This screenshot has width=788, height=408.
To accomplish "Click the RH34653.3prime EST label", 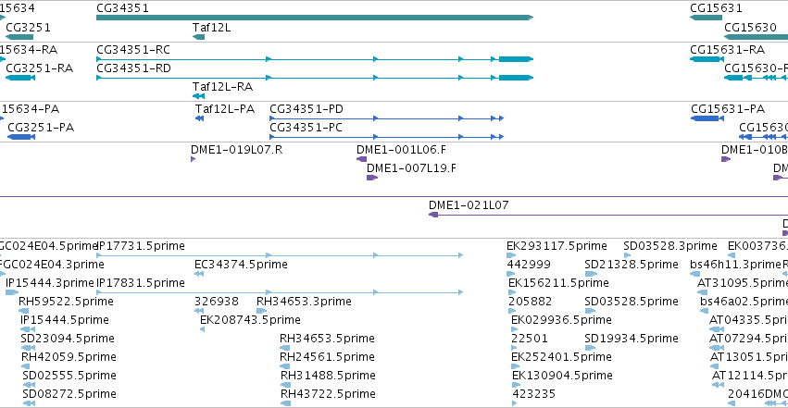I will pos(304,302).
